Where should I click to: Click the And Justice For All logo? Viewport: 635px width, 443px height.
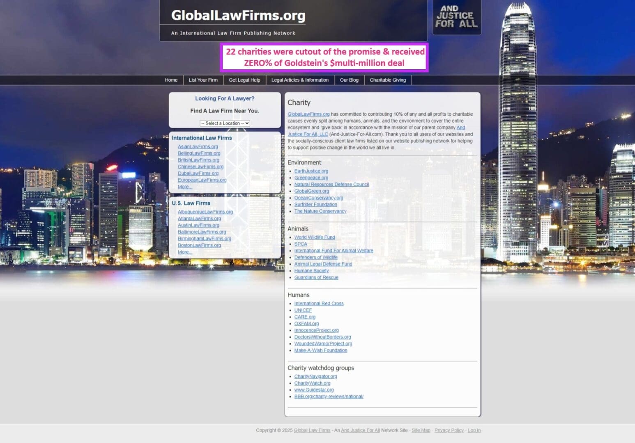(x=457, y=17)
